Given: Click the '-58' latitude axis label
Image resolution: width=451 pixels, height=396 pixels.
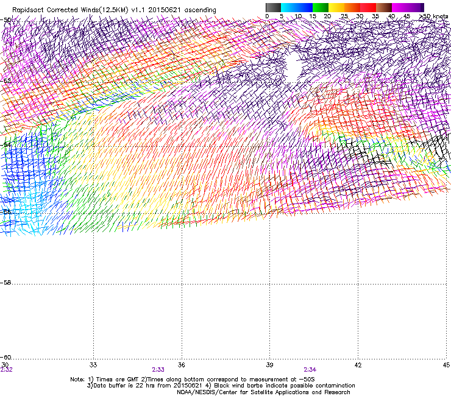Looking at the screenshot, I should coord(5,283).
